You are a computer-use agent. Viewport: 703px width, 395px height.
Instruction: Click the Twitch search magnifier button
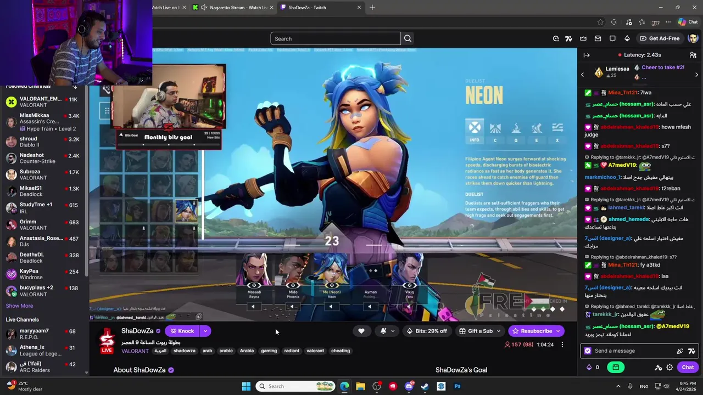[x=408, y=38]
